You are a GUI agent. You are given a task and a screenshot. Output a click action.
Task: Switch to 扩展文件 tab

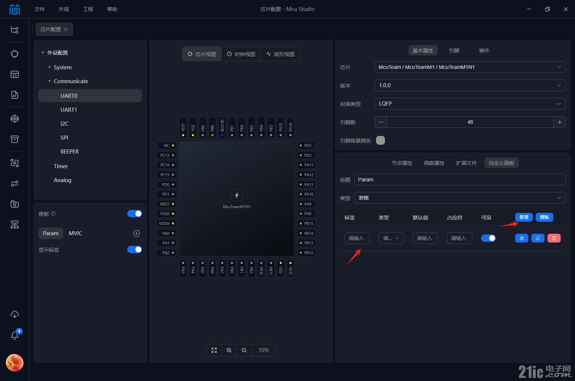[466, 163]
